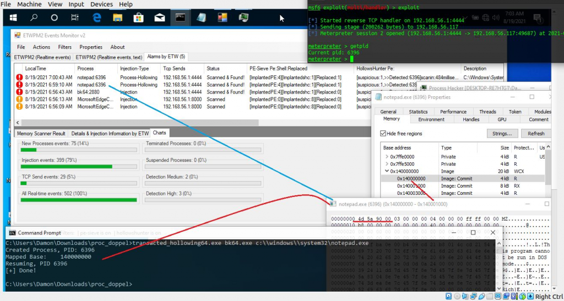This screenshot has height=301, width=564.
Task: Open Task View on the taskbar
Action: pyautogui.click(x=75, y=18)
